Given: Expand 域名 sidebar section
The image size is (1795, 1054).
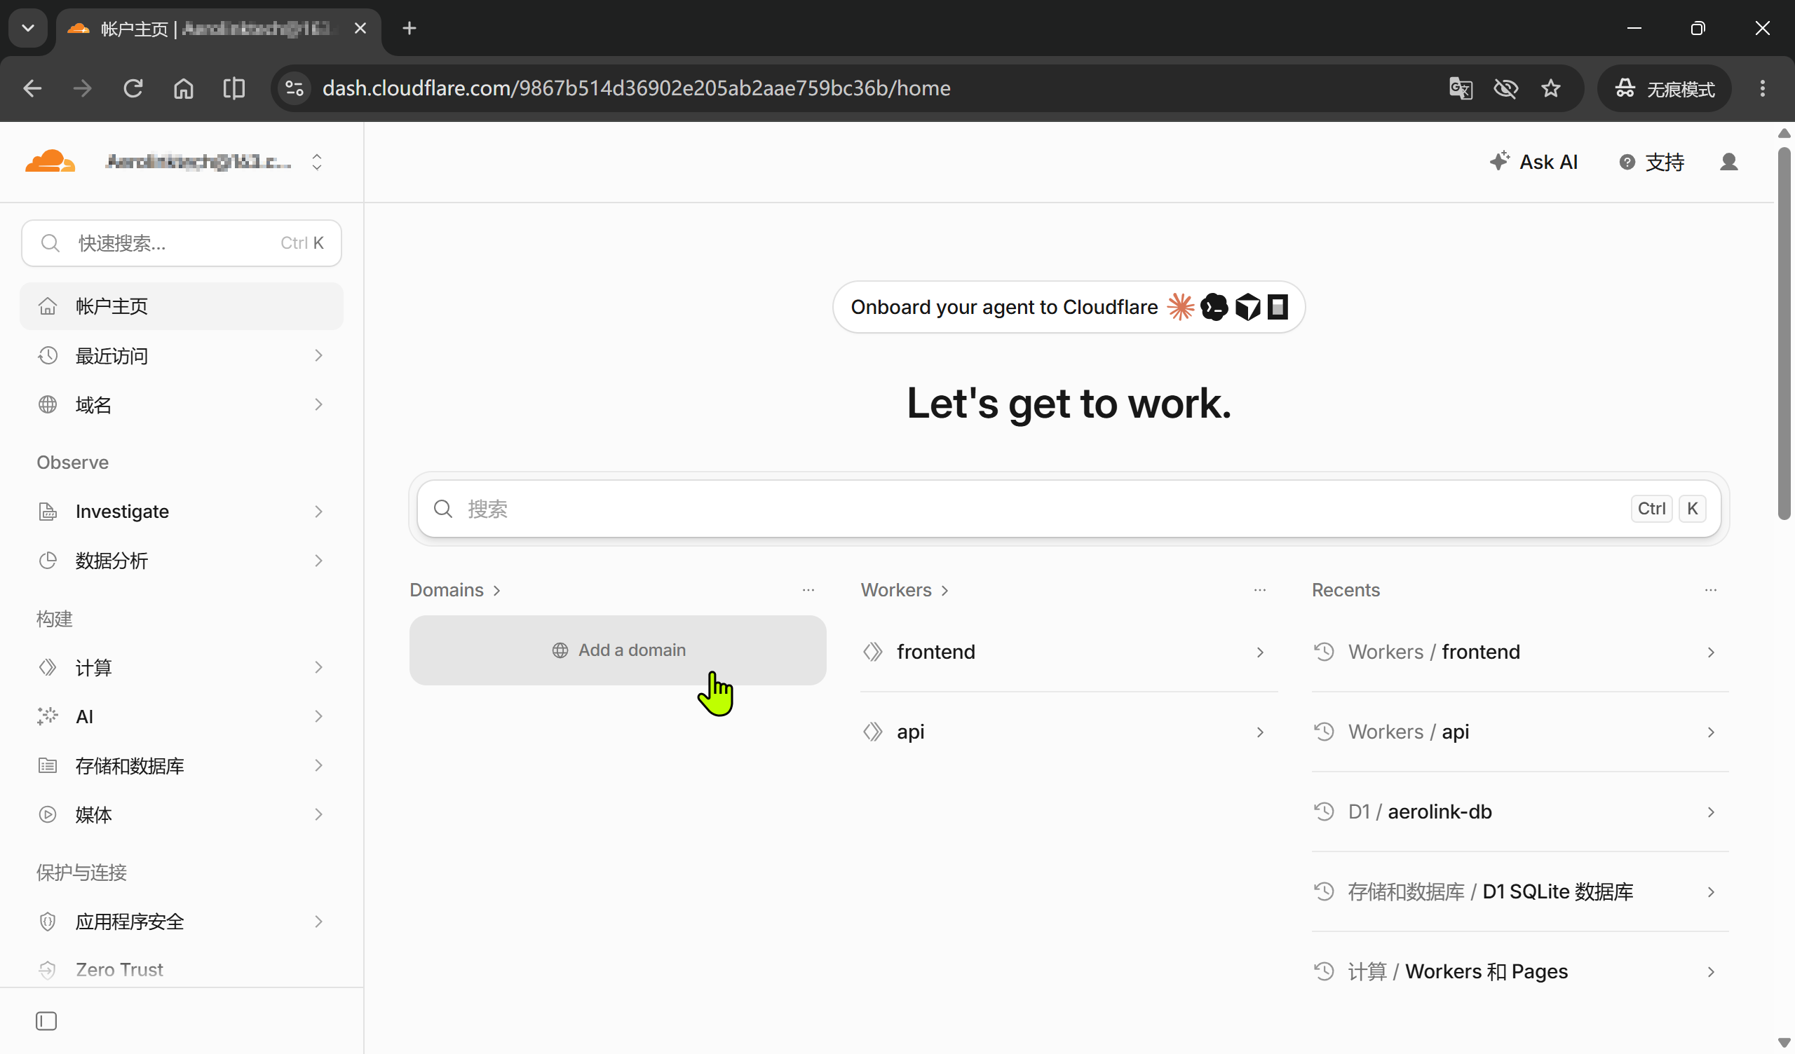Looking at the screenshot, I should click(182, 404).
